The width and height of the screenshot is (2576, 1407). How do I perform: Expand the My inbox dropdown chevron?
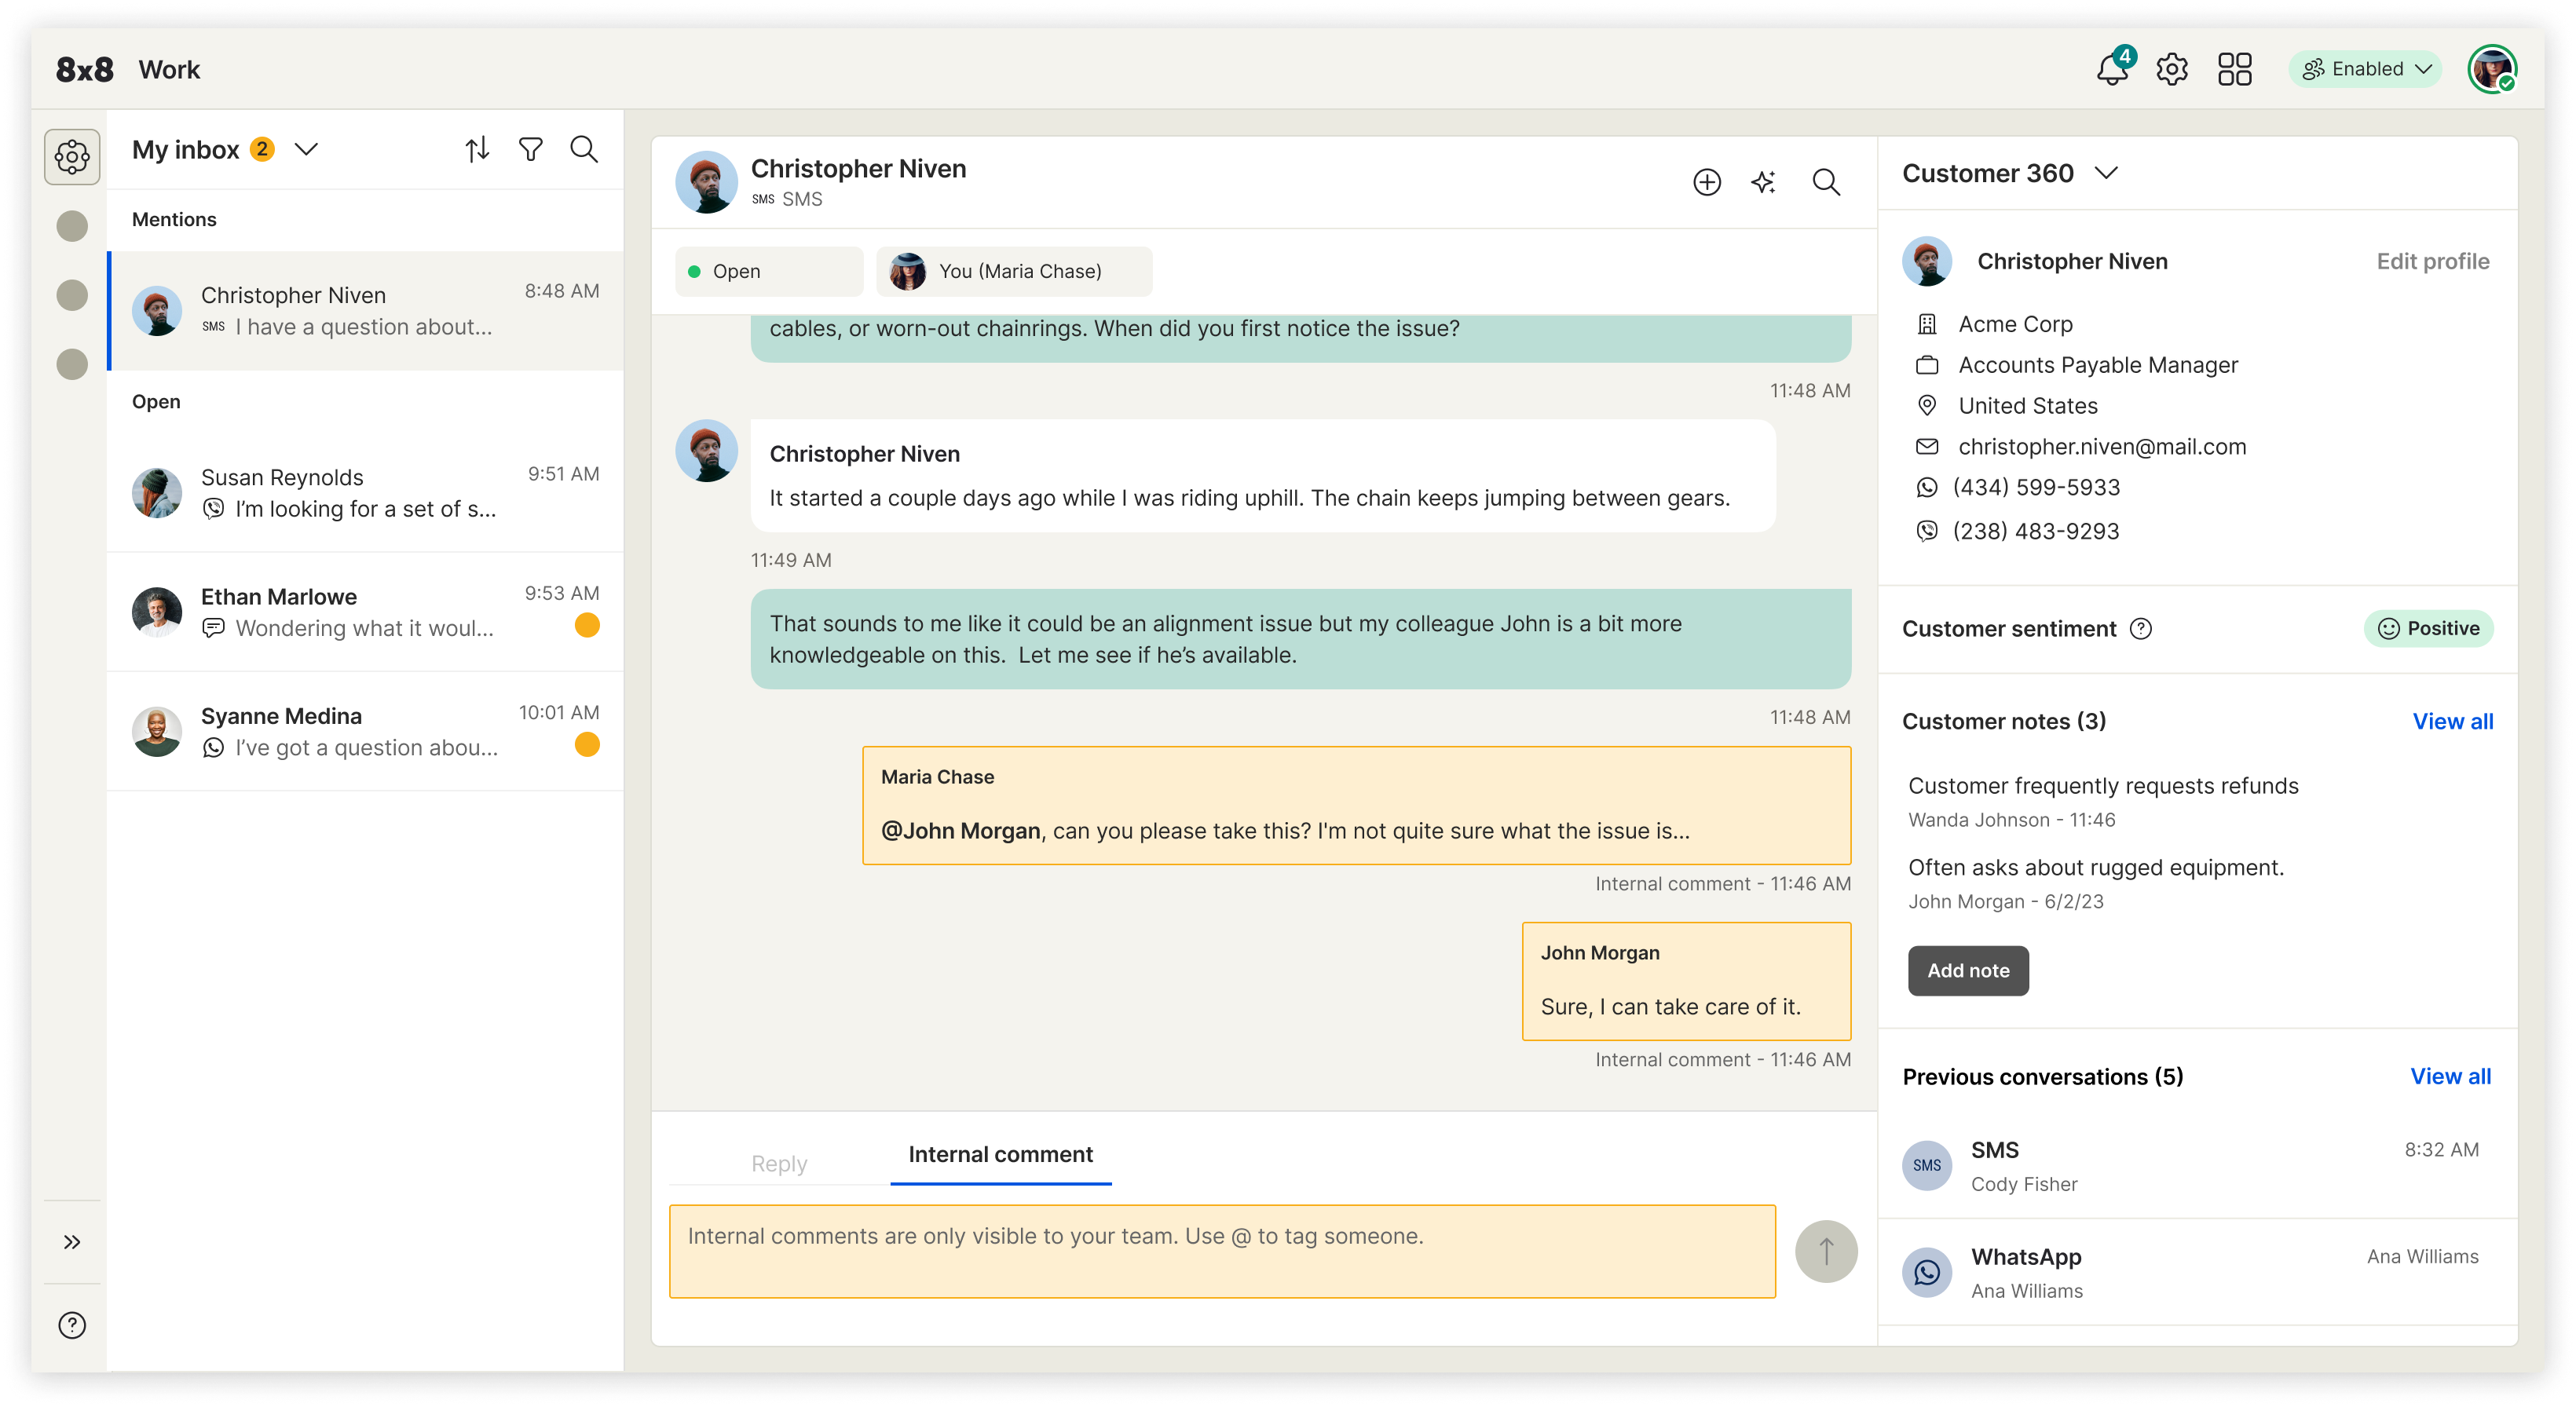(306, 149)
